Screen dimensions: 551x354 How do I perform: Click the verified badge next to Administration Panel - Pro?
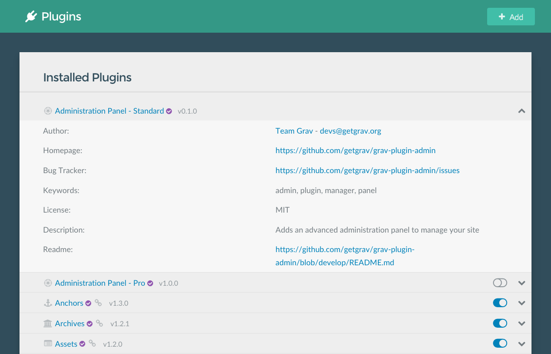point(150,283)
